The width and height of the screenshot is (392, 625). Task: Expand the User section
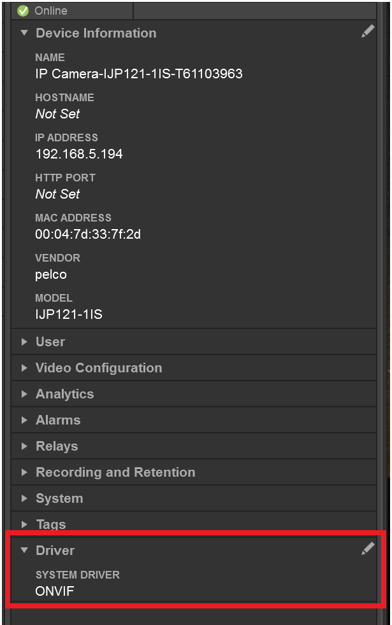click(x=24, y=342)
